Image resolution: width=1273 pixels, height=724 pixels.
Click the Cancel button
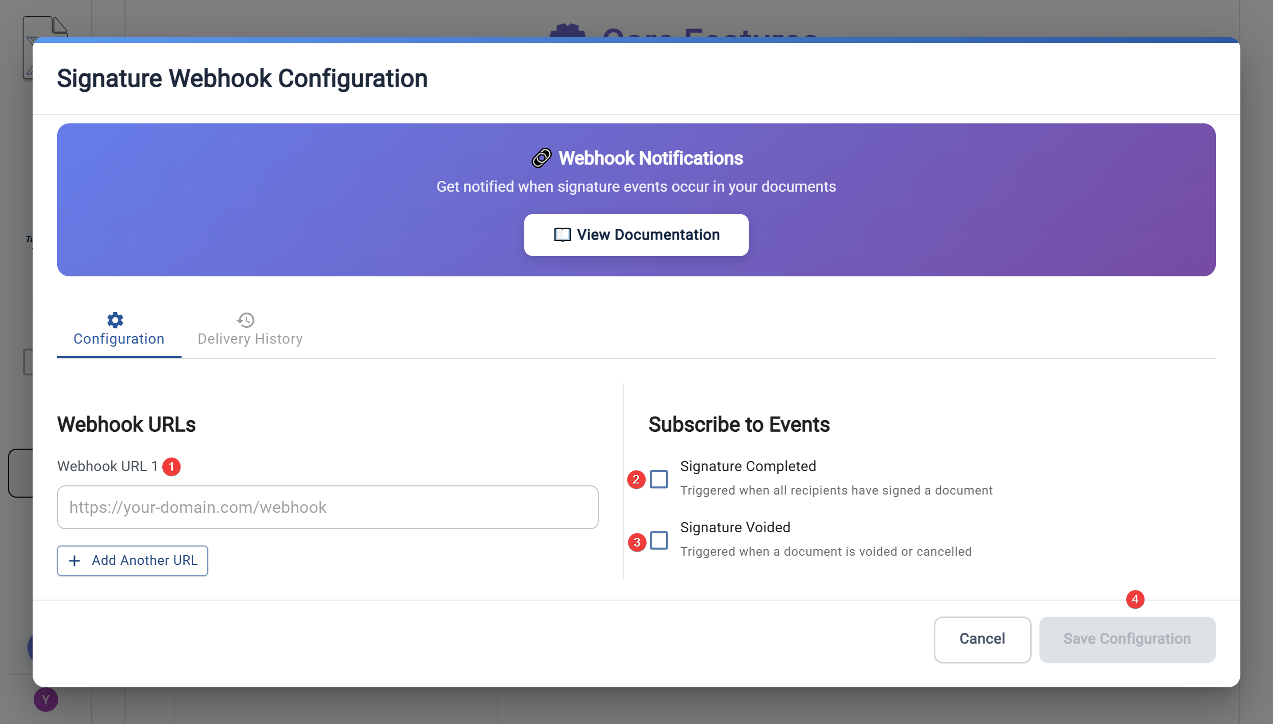click(982, 639)
